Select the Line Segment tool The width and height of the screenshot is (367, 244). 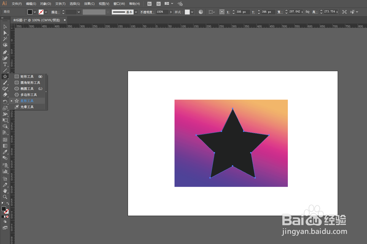pos(5,70)
